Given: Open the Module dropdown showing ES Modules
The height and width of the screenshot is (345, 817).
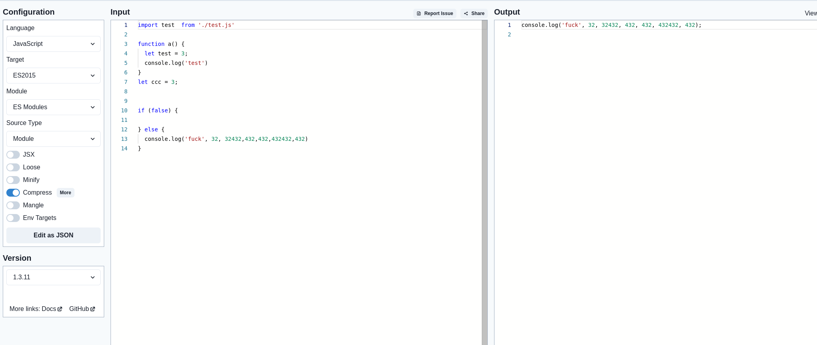Looking at the screenshot, I should [53, 107].
